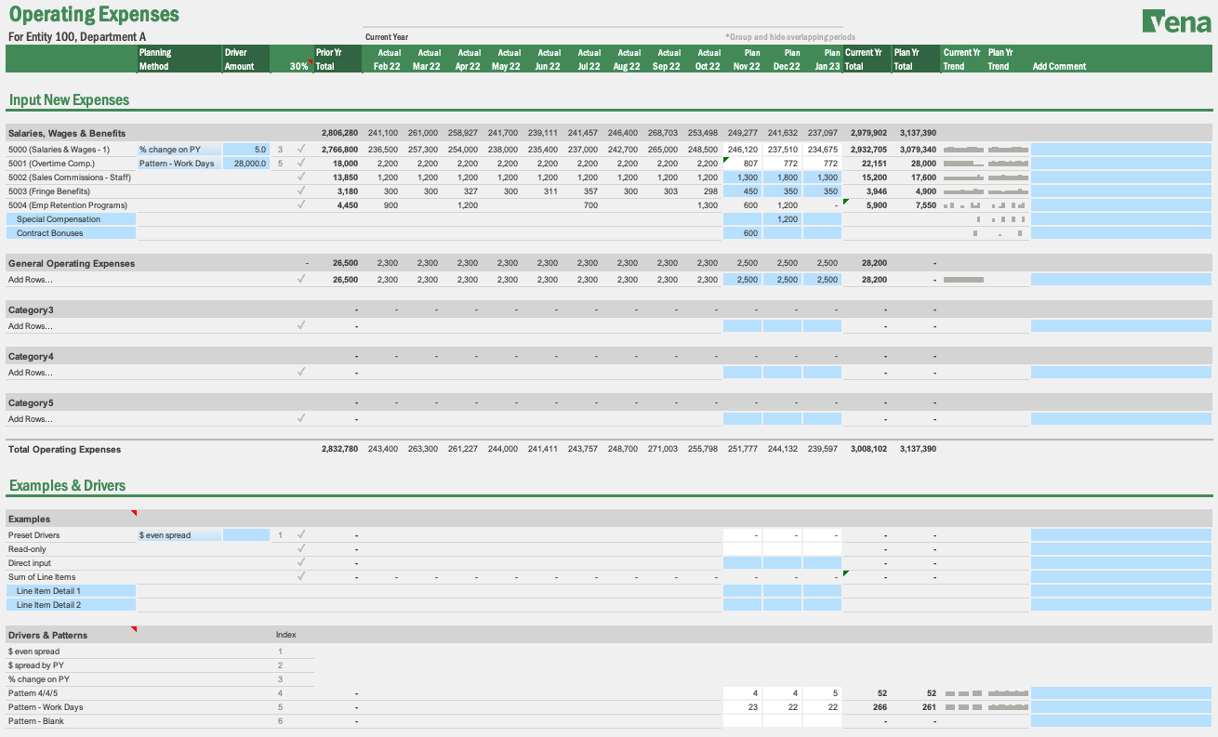Open the '$ even spread' dropdown in Preset Drivers

(x=179, y=534)
